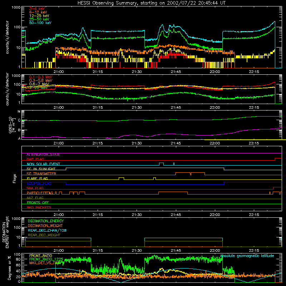This screenshot has height=286, width=286.
Task: Click the HESSI Observing Summary title
Action: coord(151,3)
